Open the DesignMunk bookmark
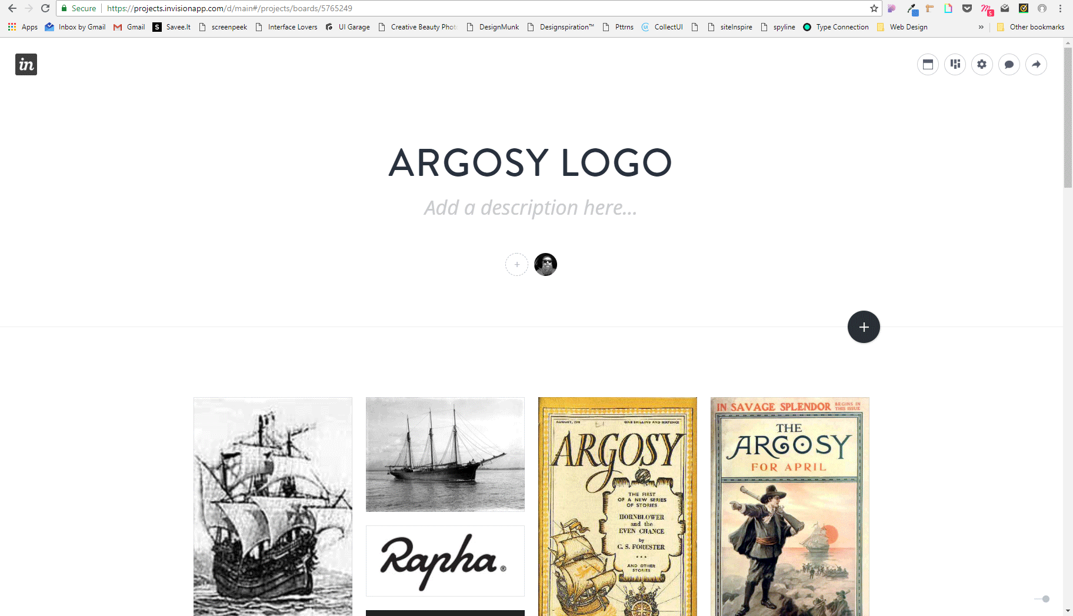1073x616 pixels. coord(493,27)
